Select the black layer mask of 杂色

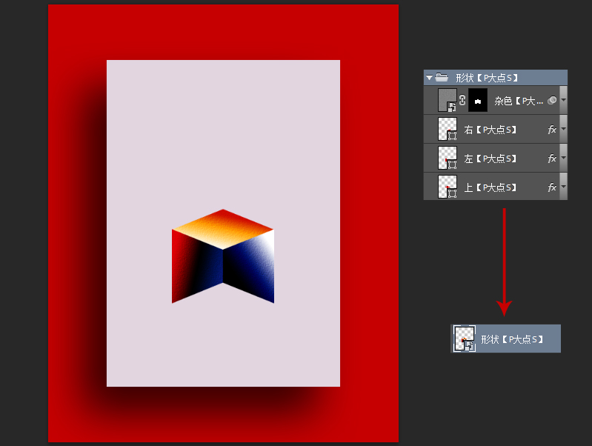478,100
